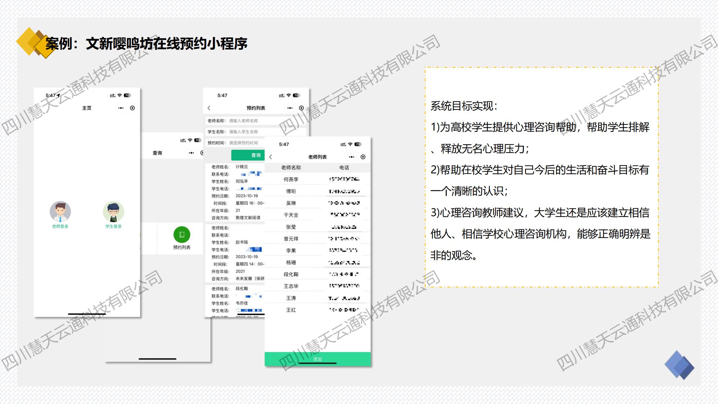Screen dimensions: 718x404
Task: Select teacher row 何燕李
Action: (x=291, y=179)
